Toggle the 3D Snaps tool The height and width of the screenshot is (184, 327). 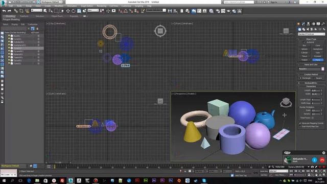120,11
